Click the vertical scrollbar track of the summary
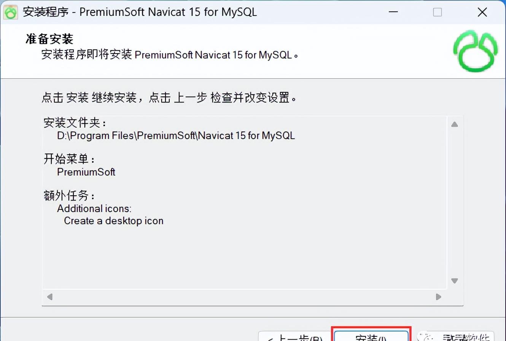 [455, 203]
